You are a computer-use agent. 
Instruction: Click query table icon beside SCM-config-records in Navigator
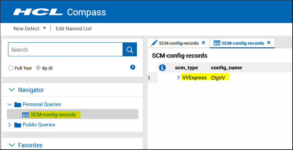[x=26, y=115]
